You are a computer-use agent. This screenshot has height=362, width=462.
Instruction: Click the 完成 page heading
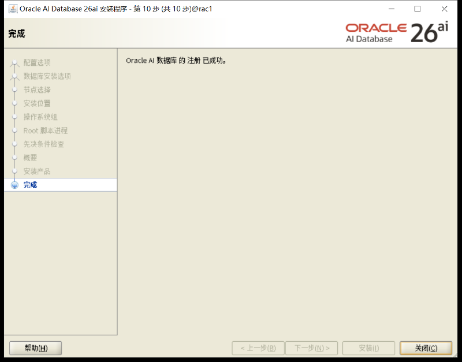(x=17, y=33)
